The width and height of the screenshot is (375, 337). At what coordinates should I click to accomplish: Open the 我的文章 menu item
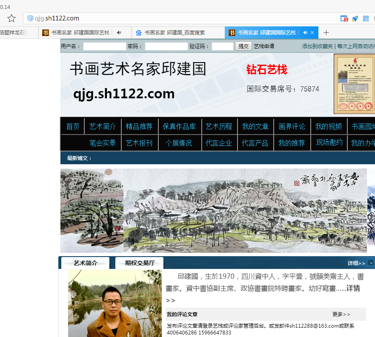tap(255, 126)
